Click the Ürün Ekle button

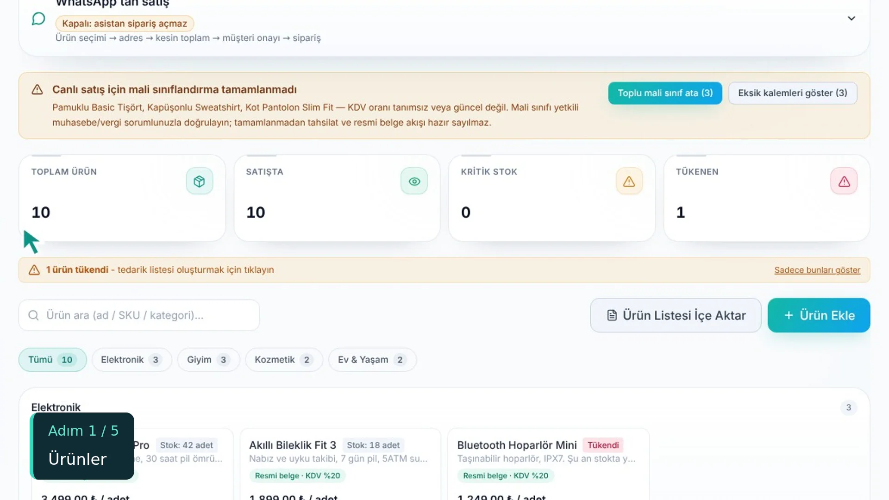click(x=819, y=315)
